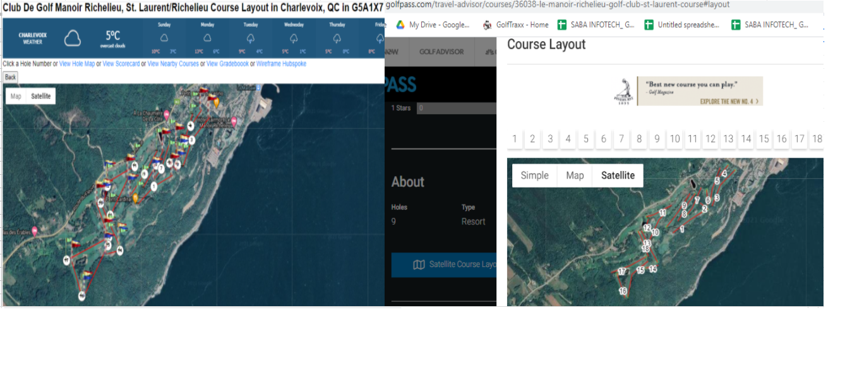Select hole 12 button above GolfPass map
845x375 pixels.
click(710, 139)
